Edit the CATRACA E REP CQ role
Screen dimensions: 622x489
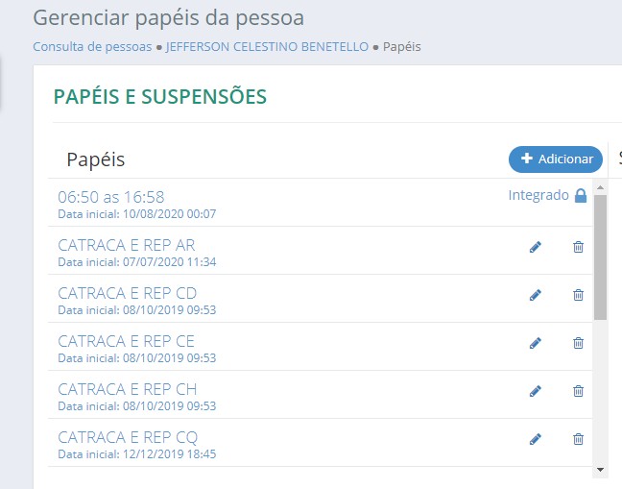pos(536,439)
